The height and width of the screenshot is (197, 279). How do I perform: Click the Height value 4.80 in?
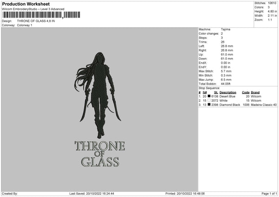272,11
